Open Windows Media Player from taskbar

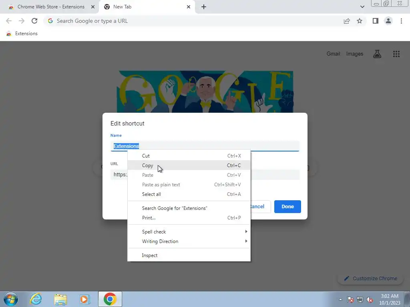85,299
